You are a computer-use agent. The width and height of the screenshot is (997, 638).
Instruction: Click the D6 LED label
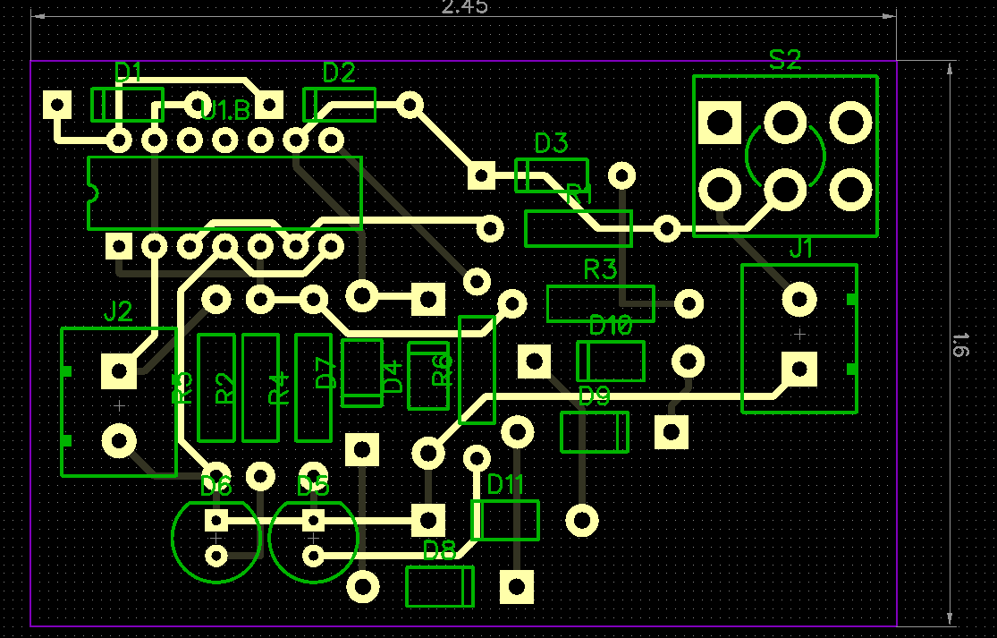pos(216,487)
